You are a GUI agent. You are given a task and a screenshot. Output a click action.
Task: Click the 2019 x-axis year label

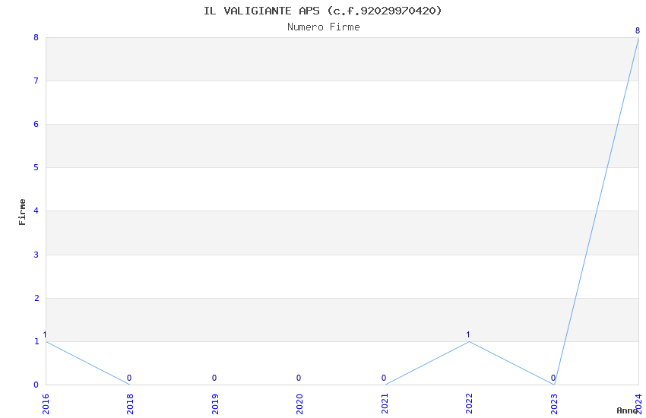pyautogui.click(x=215, y=404)
